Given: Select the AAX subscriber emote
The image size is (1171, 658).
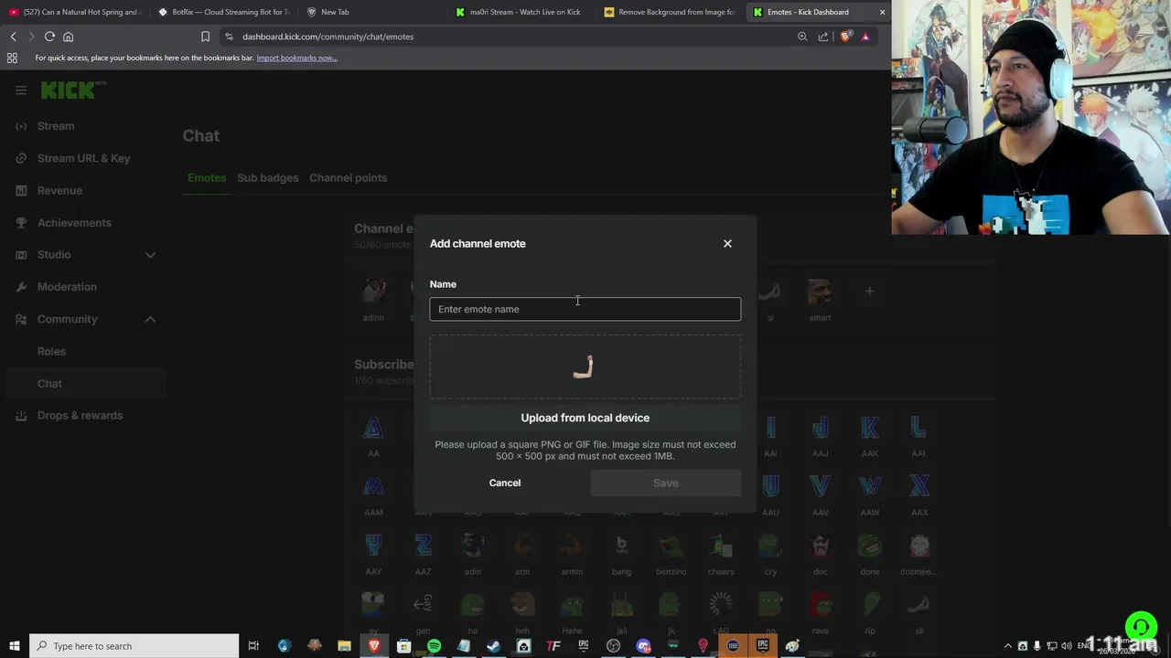Looking at the screenshot, I should [x=919, y=487].
